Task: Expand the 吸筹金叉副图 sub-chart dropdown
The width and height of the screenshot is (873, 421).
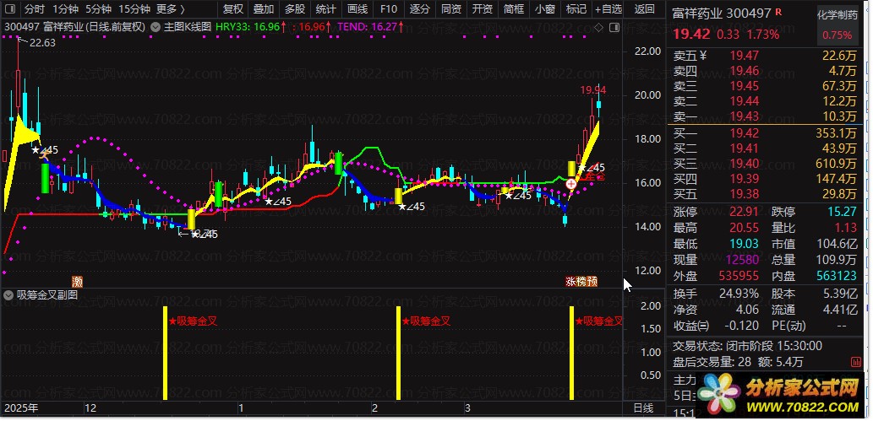Action: click(x=8, y=295)
